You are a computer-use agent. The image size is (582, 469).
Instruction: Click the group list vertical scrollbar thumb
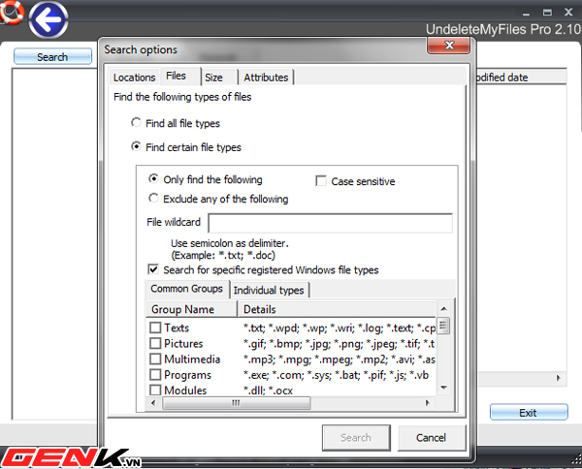pyautogui.click(x=443, y=326)
